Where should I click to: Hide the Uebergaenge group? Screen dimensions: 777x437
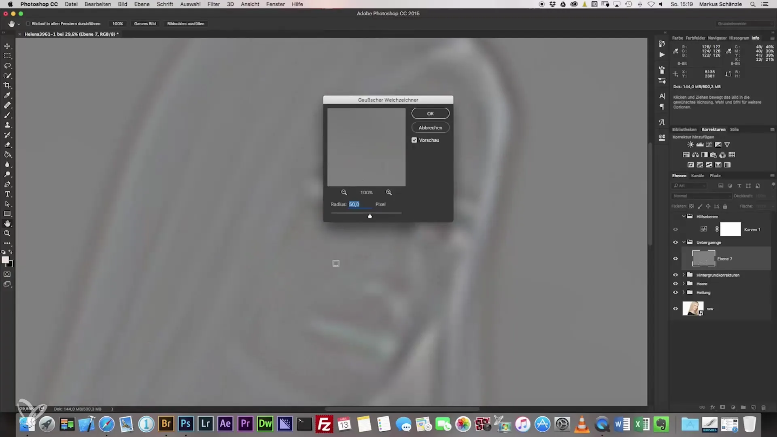point(675,242)
